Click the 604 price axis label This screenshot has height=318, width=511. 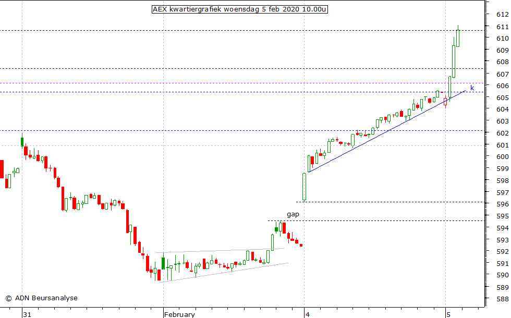pyautogui.click(x=502, y=109)
